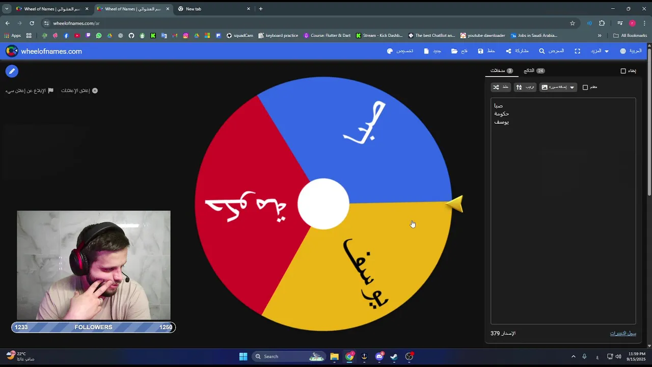Click the blue pencil edit button
Image resolution: width=652 pixels, height=367 pixels.
pos(12,71)
